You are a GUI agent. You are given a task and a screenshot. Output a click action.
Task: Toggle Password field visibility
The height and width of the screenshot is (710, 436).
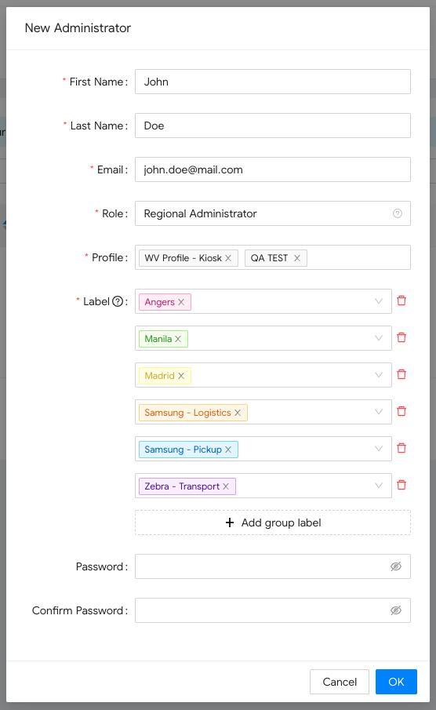tap(396, 566)
